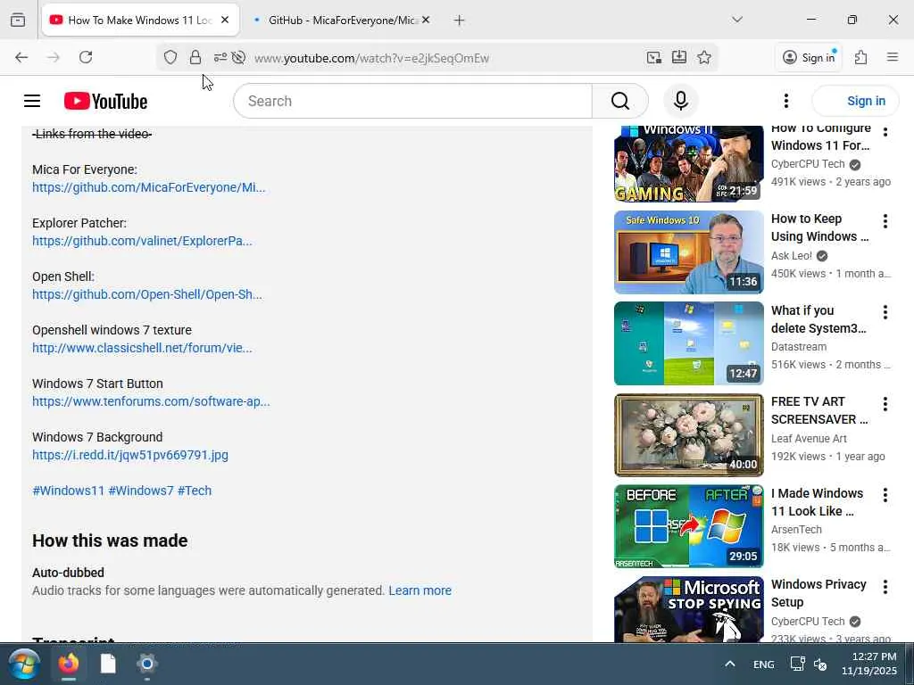Viewport: 914px width, 685px height.
Task: Open options for Windows Privacy Setup video
Action: pos(885,587)
